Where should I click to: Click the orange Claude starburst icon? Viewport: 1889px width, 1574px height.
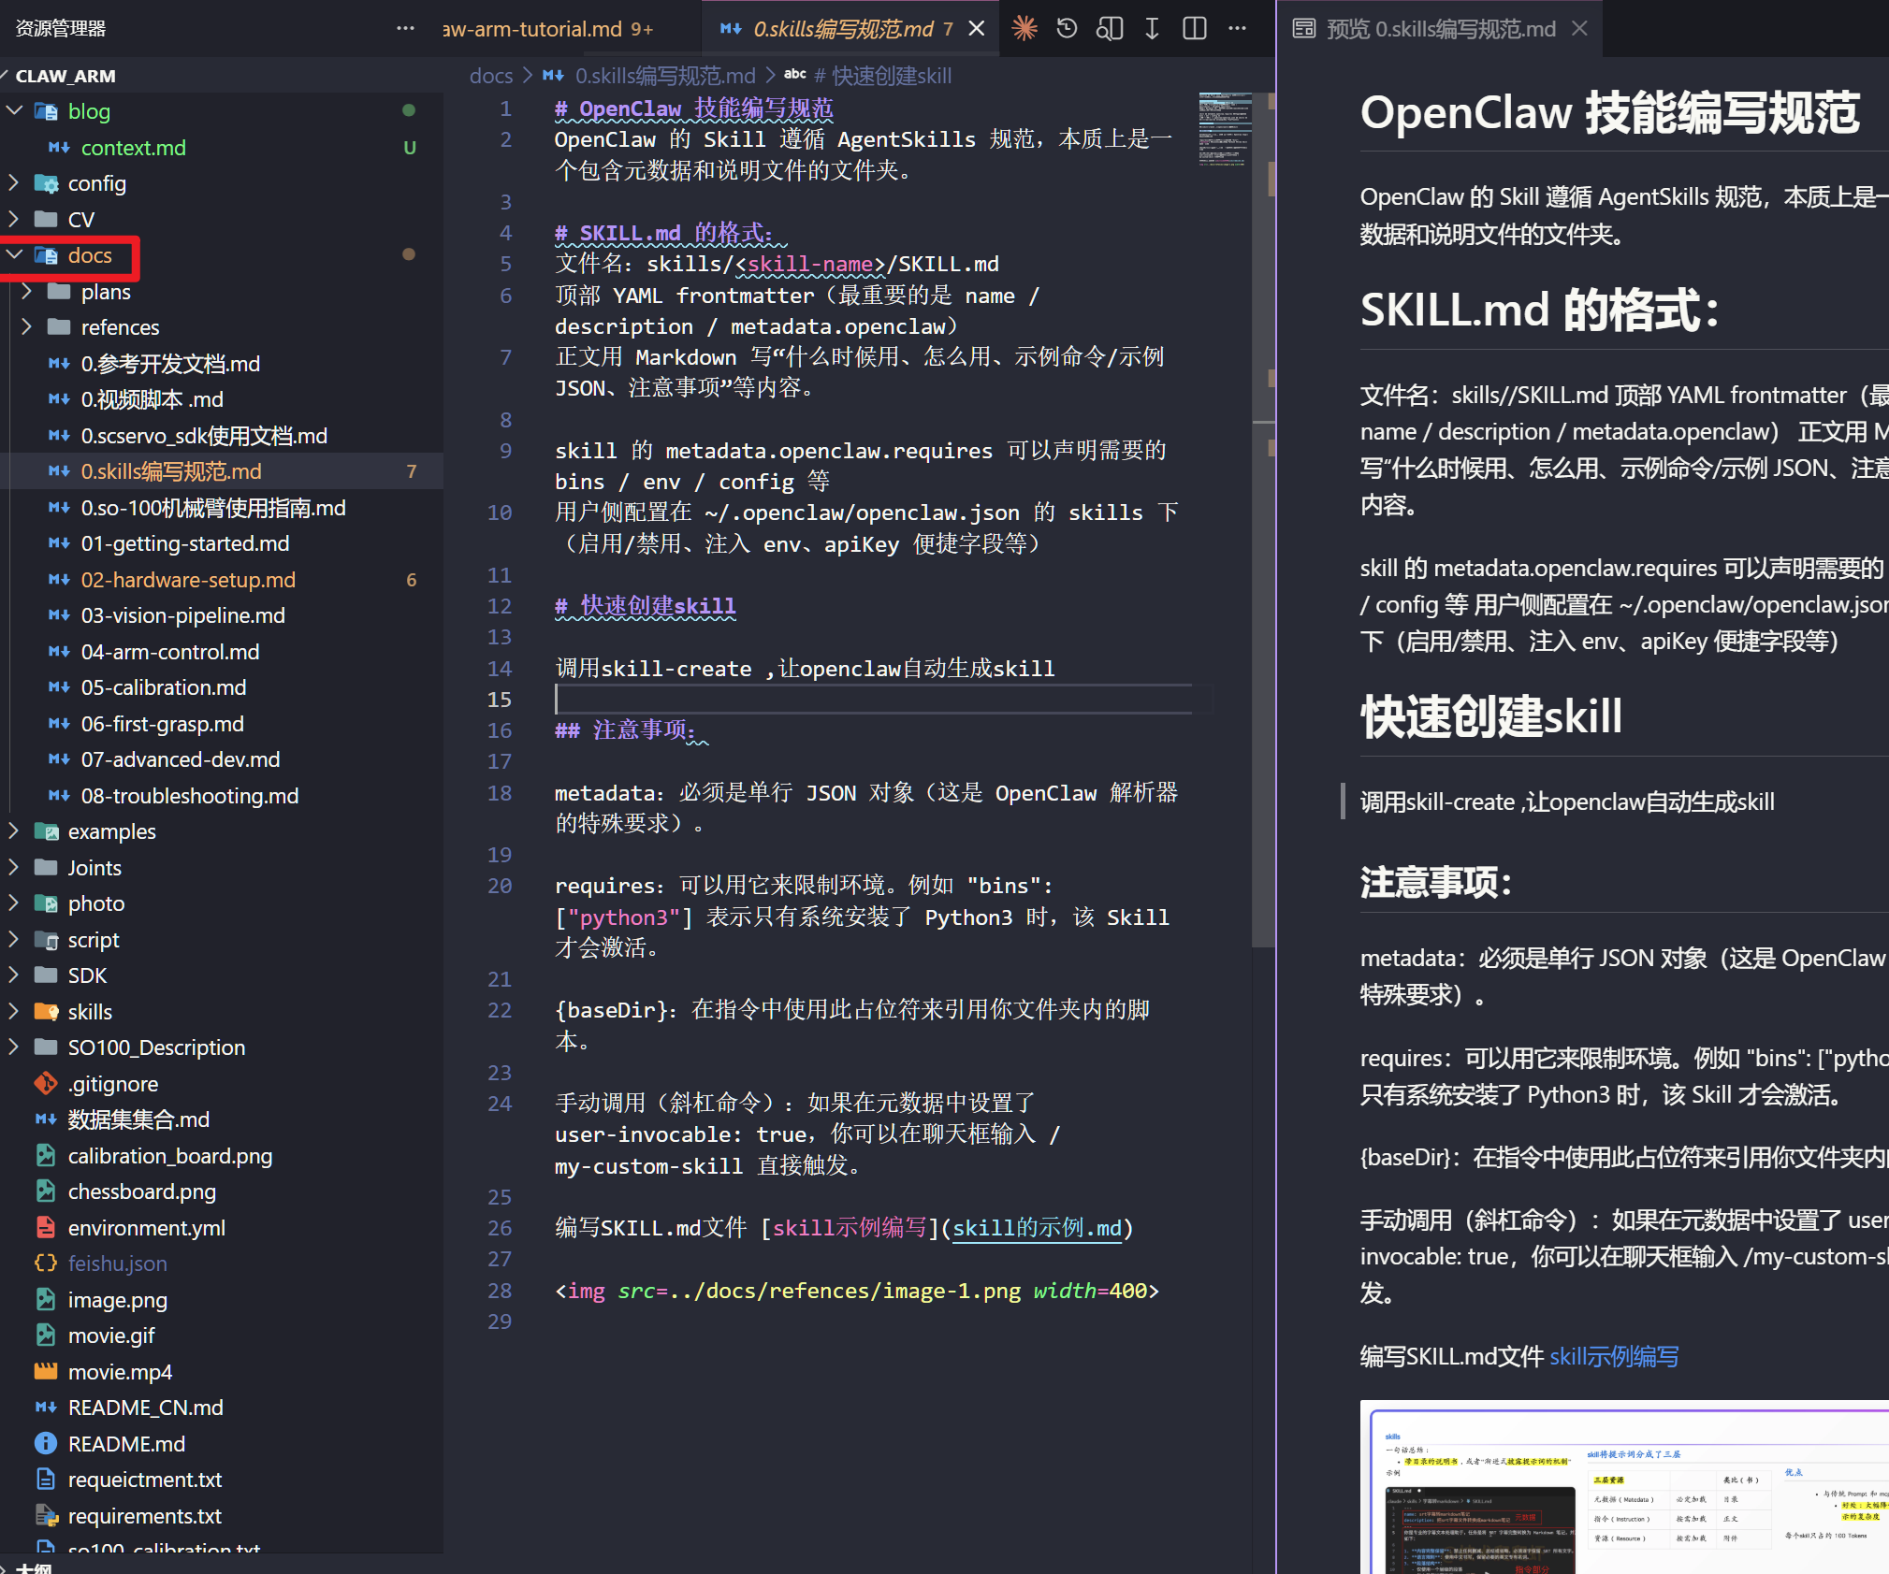click(1024, 29)
